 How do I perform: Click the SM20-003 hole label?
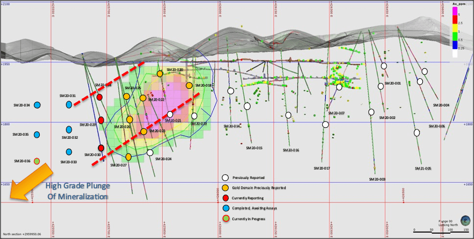click(x=377, y=180)
